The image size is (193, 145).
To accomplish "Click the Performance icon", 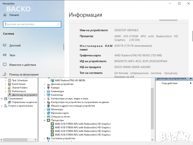I will [x=9, y=91].
